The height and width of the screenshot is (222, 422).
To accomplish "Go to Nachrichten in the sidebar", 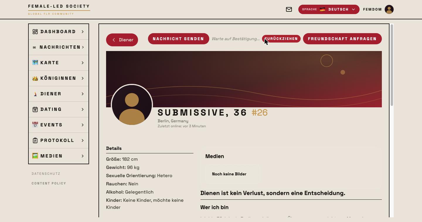I will point(59,47).
